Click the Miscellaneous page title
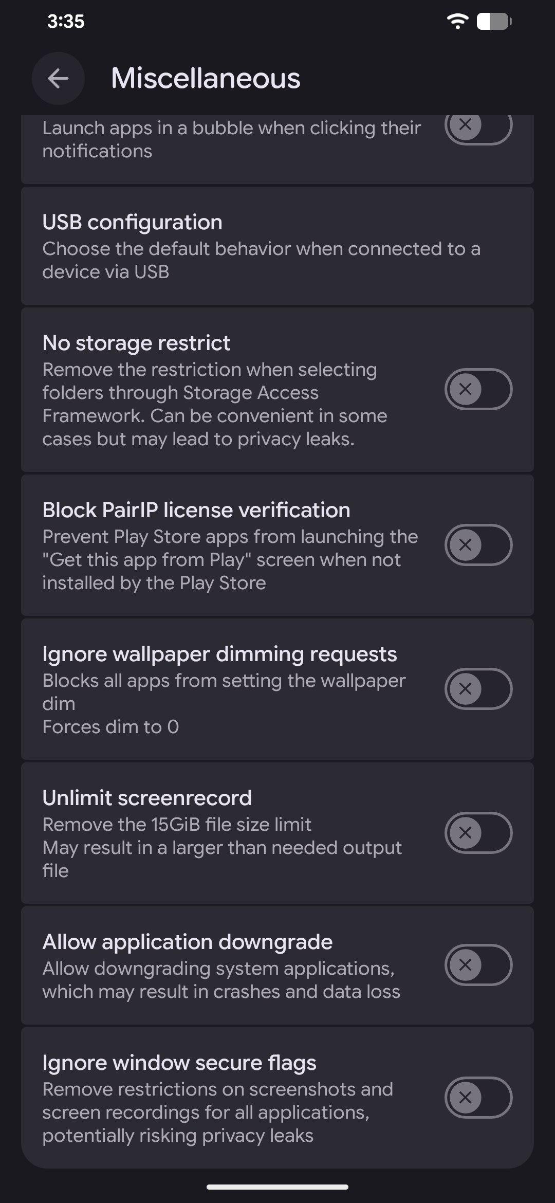 [206, 79]
